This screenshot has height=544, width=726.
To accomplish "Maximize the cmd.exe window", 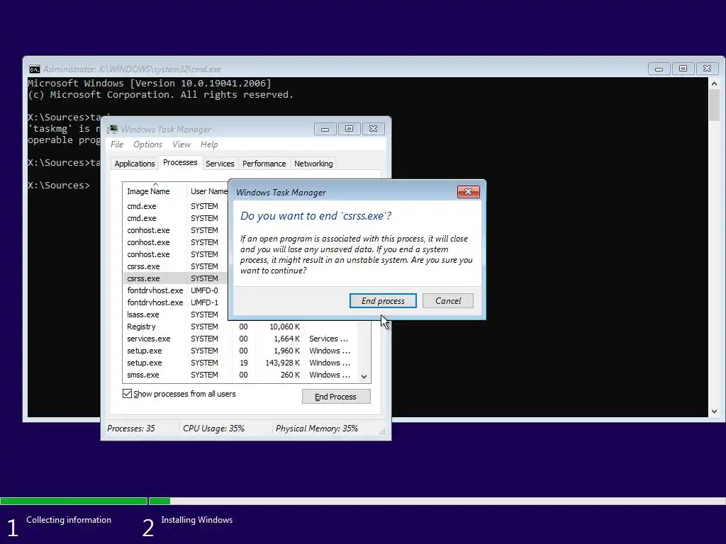I will point(683,69).
